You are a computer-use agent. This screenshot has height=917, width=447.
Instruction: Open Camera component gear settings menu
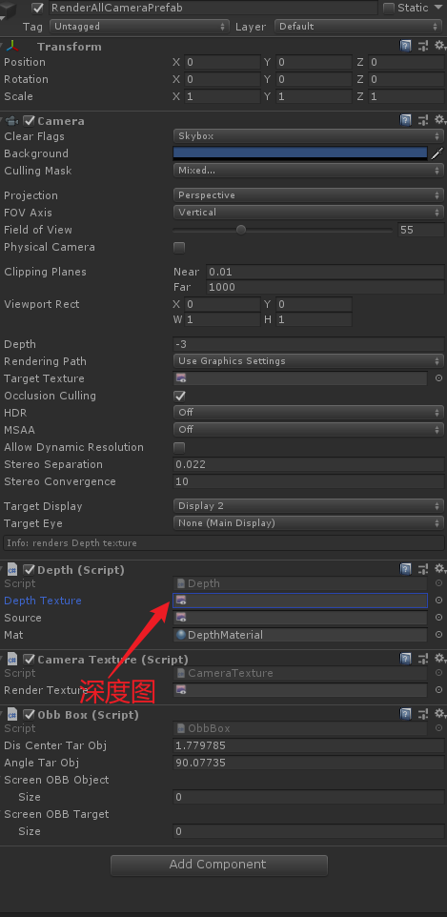click(x=439, y=120)
